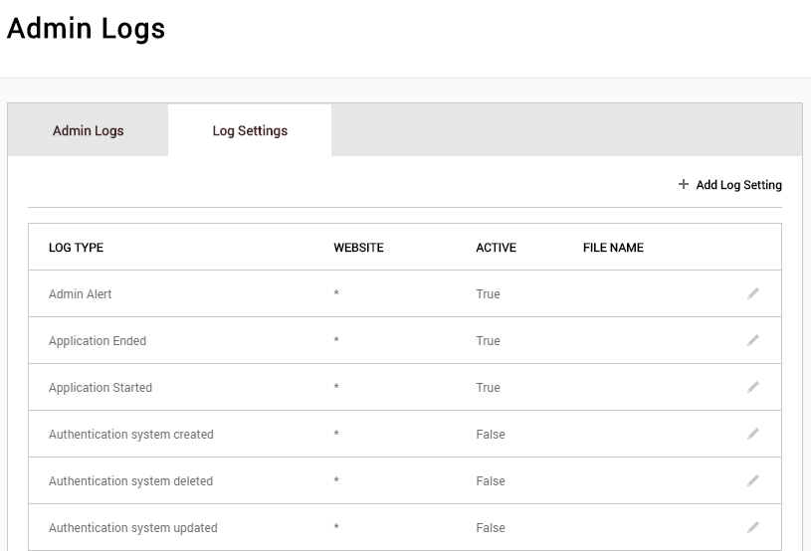Viewport: 811px width, 551px height.
Task: Select the Application Ended row label
Action: [x=98, y=340]
